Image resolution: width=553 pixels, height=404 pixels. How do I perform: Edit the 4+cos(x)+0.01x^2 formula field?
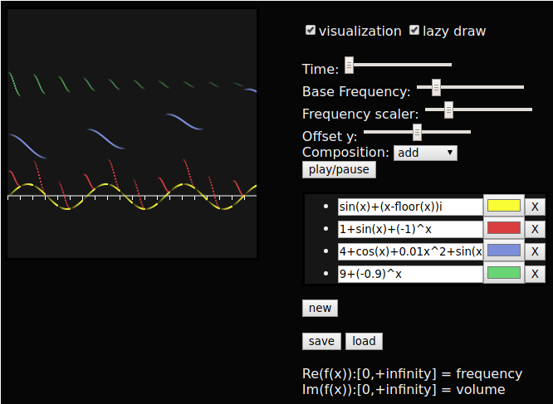pos(410,251)
